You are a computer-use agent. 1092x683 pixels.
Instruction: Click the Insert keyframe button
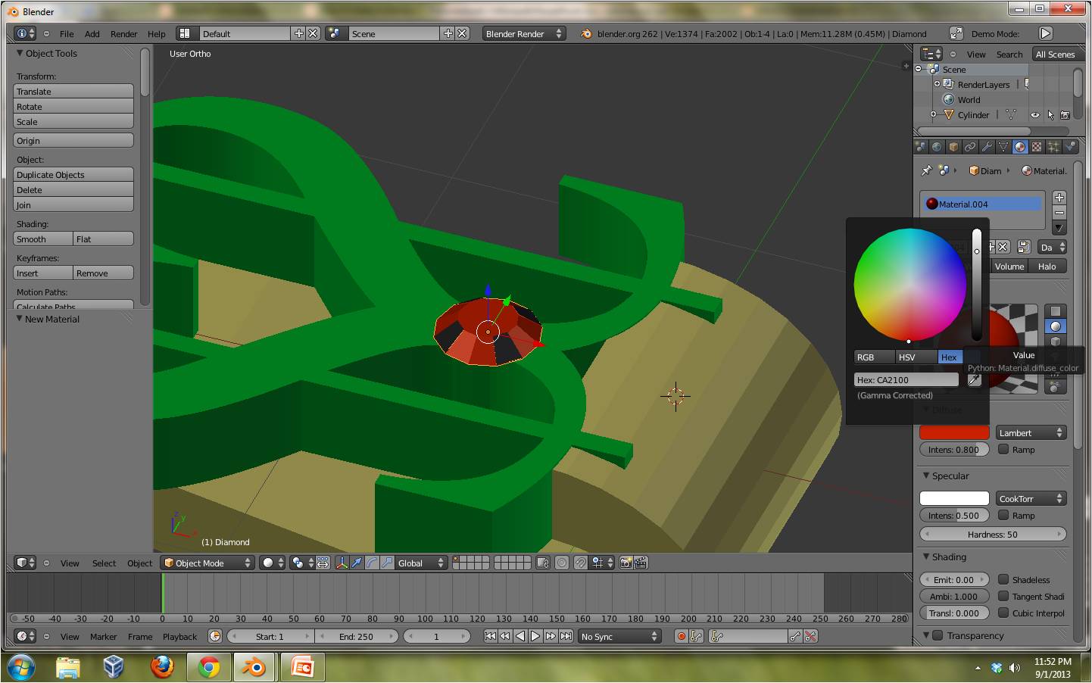pos(43,273)
